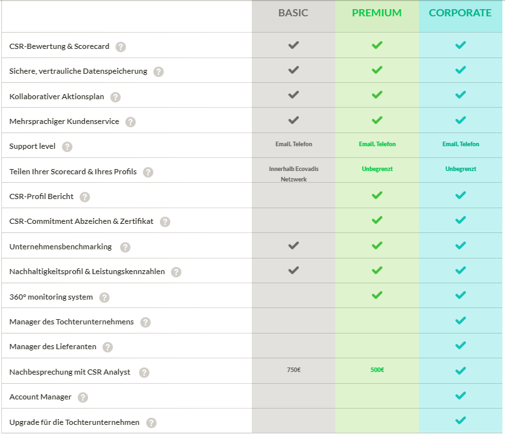Select the CORPORATE plan column header
This screenshot has height=436, width=505.
(x=460, y=13)
